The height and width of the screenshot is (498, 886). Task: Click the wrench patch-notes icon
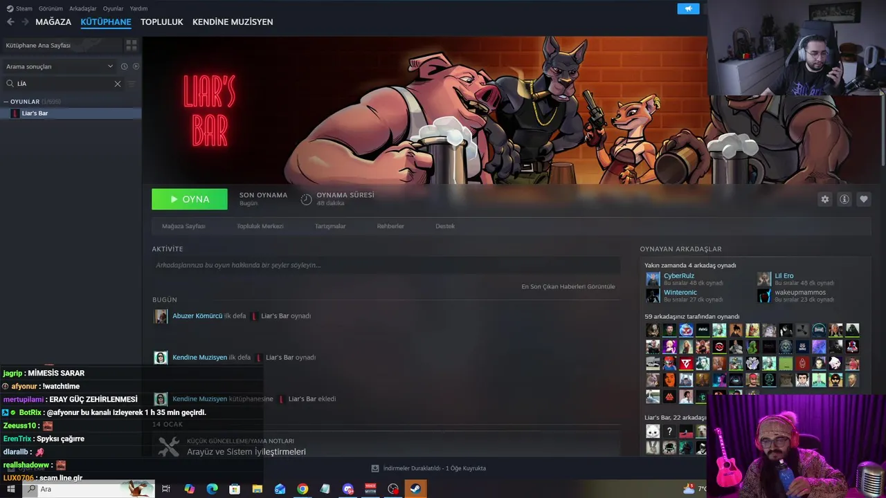168,447
